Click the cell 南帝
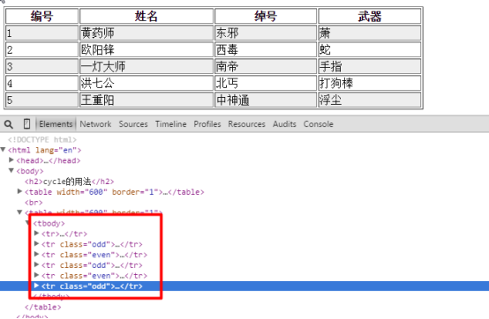 [x=266, y=66]
